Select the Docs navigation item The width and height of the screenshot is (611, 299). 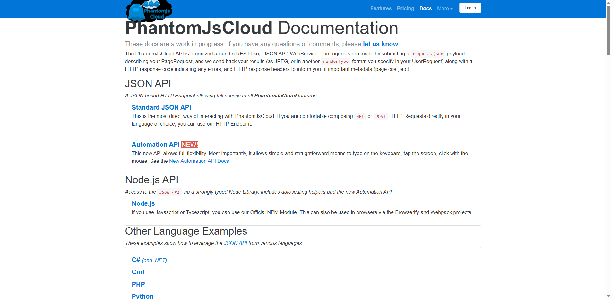coord(426,8)
